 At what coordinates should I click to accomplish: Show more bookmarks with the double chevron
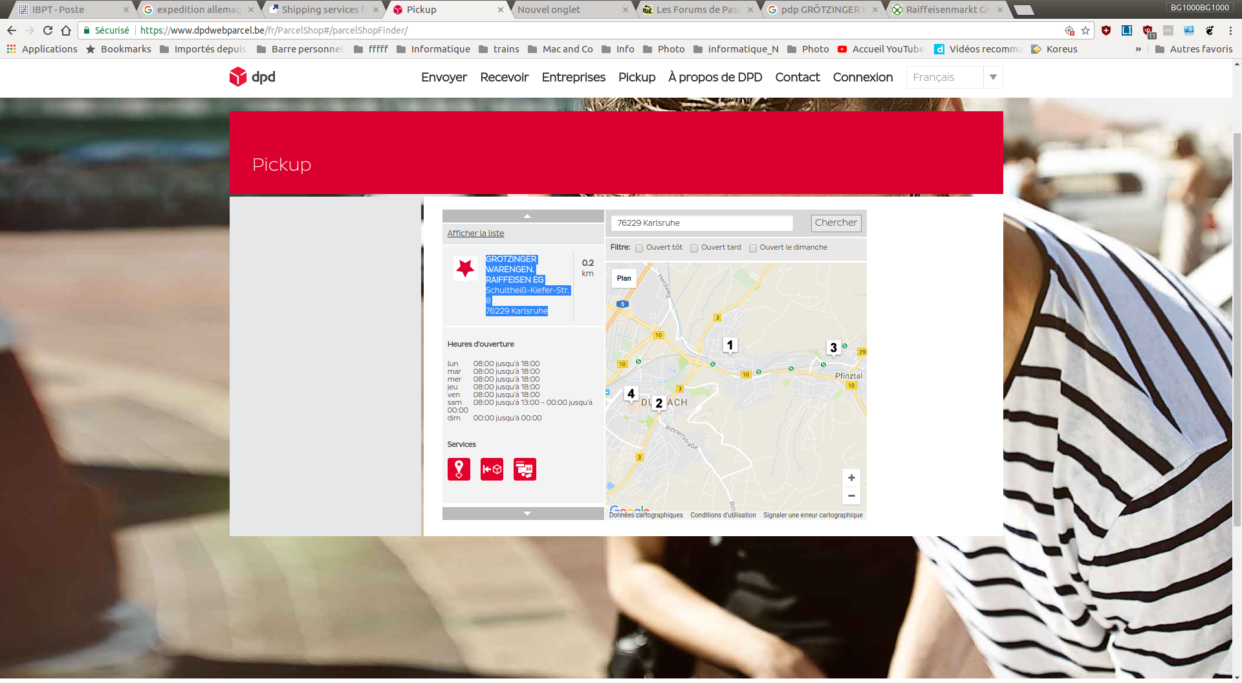1138,49
